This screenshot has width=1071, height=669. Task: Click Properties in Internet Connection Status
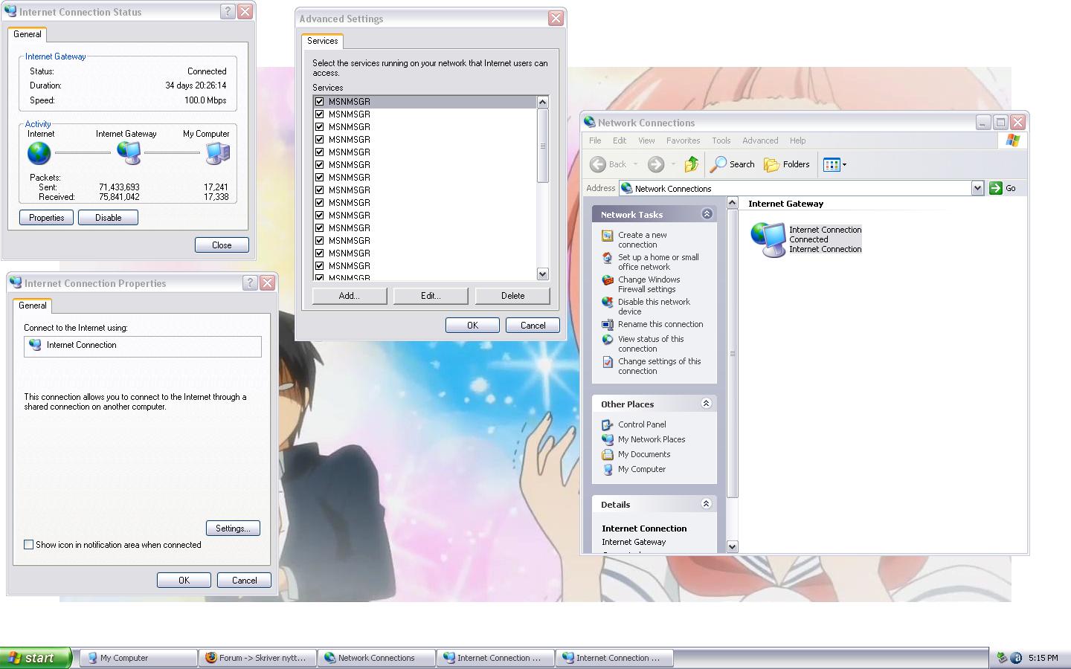(46, 218)
